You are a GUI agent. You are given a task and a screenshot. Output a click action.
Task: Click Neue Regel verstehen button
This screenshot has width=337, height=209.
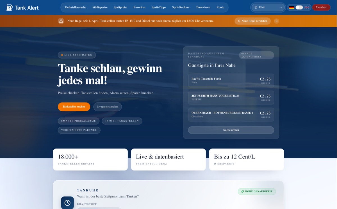252,21
